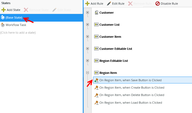Click the green plus Add Rule icon

pos(87,4)
